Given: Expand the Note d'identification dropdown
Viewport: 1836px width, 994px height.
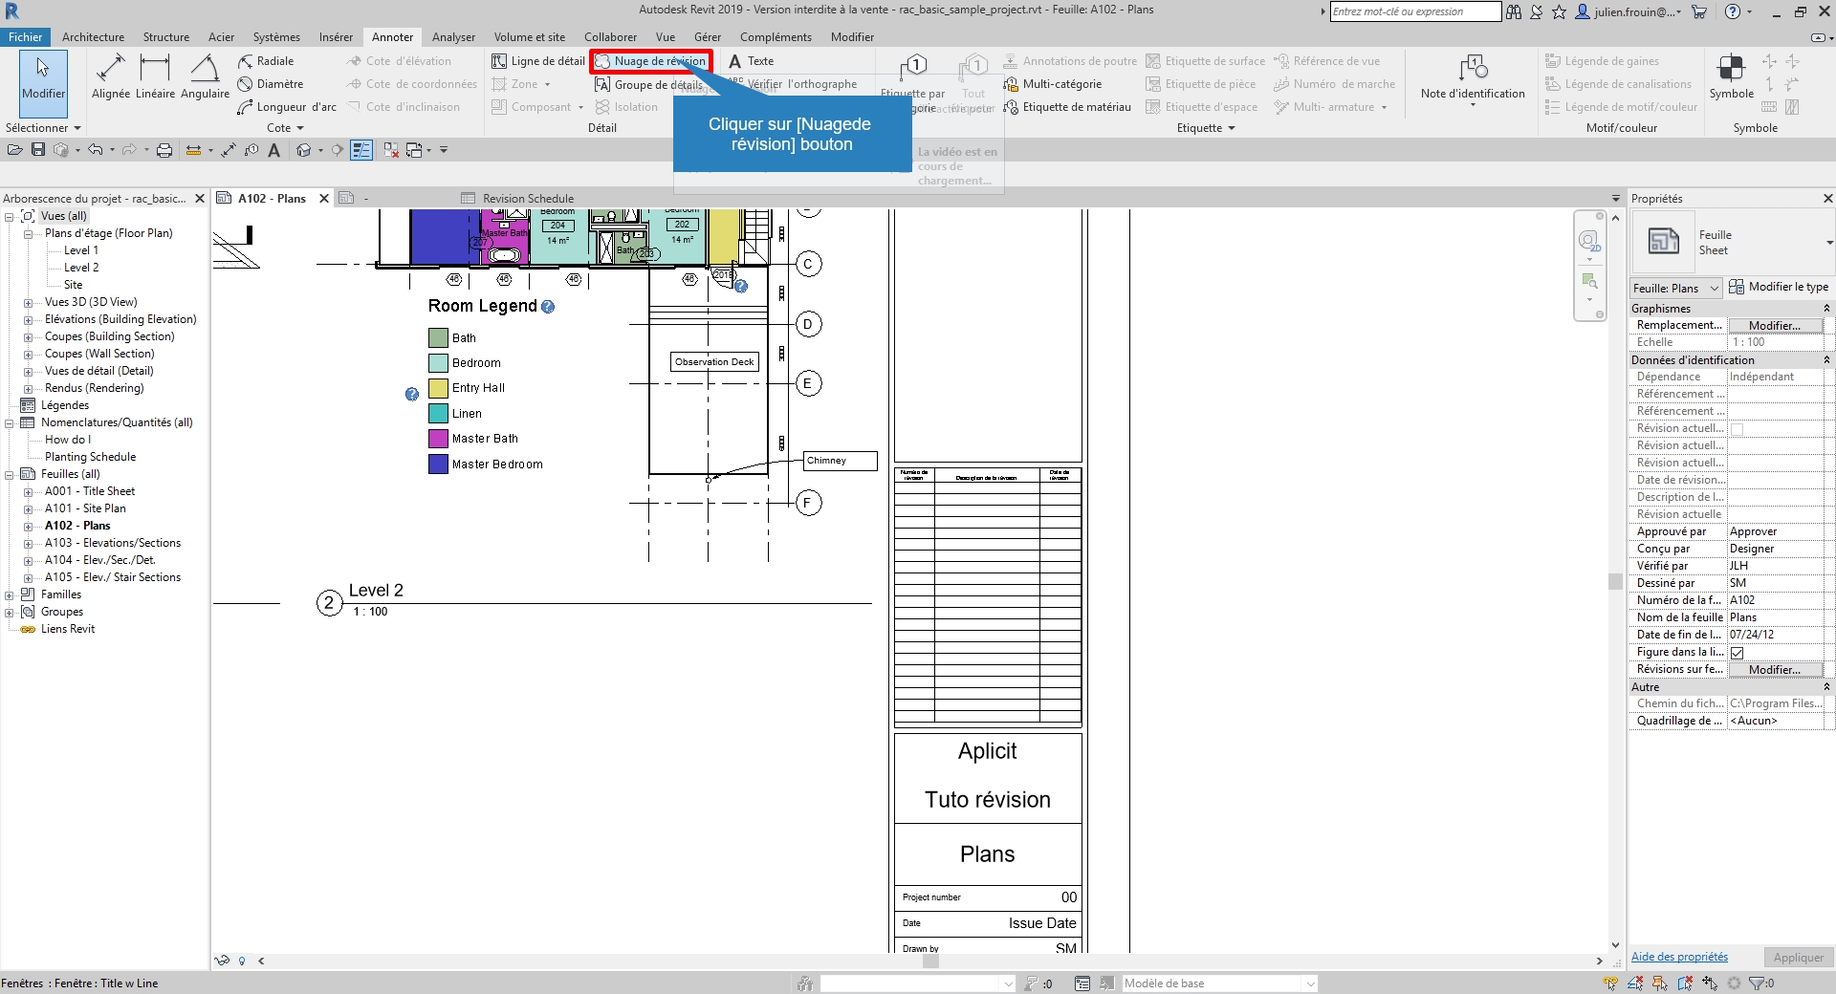Looking at the screenshot, I should 1473,104.
